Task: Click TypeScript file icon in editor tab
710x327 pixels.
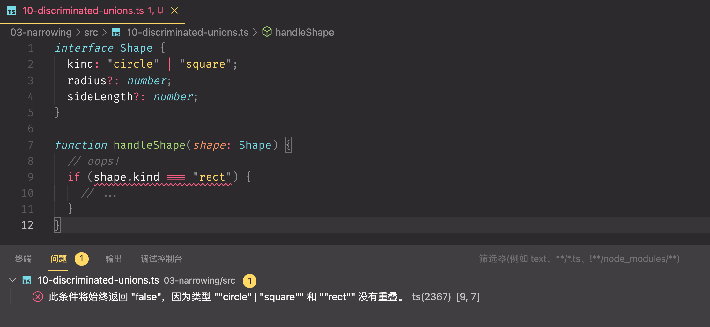Action: pyautogui.click(x=11, y=11)
